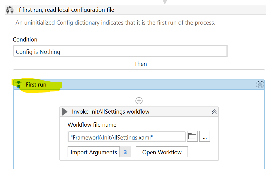Screen dimensions: 266x169
Task: Collapse the Invoke InitAllSettings workflow activity
Action: tap(214, 112)
